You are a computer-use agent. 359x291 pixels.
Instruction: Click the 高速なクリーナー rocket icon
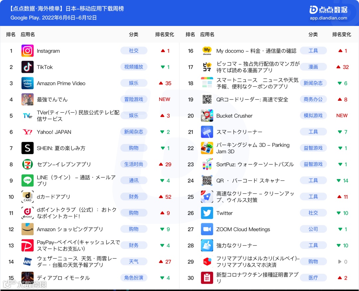207,197
